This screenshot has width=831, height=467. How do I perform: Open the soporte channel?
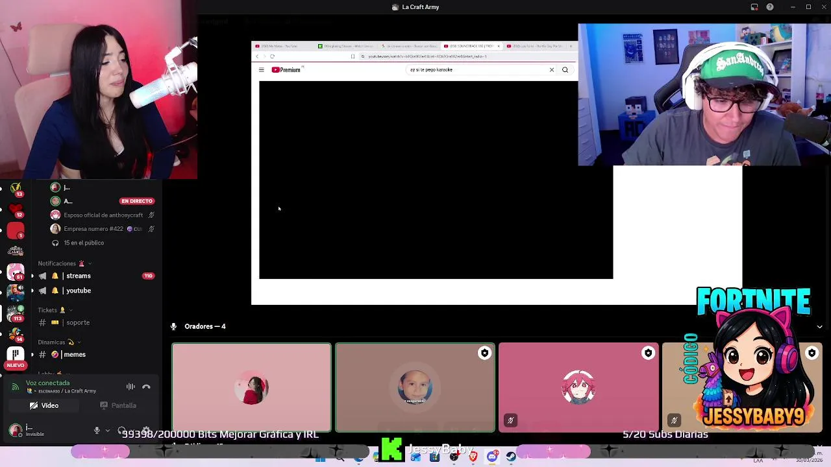point(94,322)
